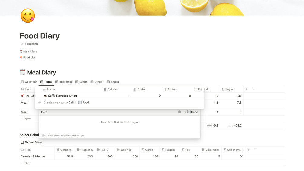Screen dimensions: 304x171
Task: Open Meal Diary table more options menu
Action: pyautogui.click(x=253, y=89)
